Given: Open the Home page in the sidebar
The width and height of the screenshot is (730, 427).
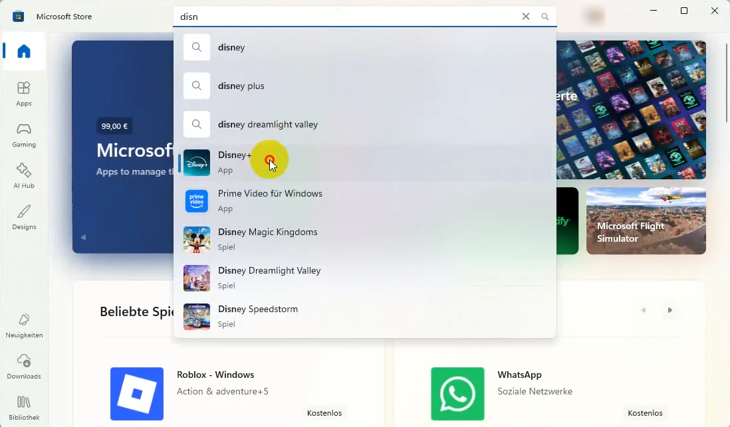Looking at the screenshot, I should [24, 51].
